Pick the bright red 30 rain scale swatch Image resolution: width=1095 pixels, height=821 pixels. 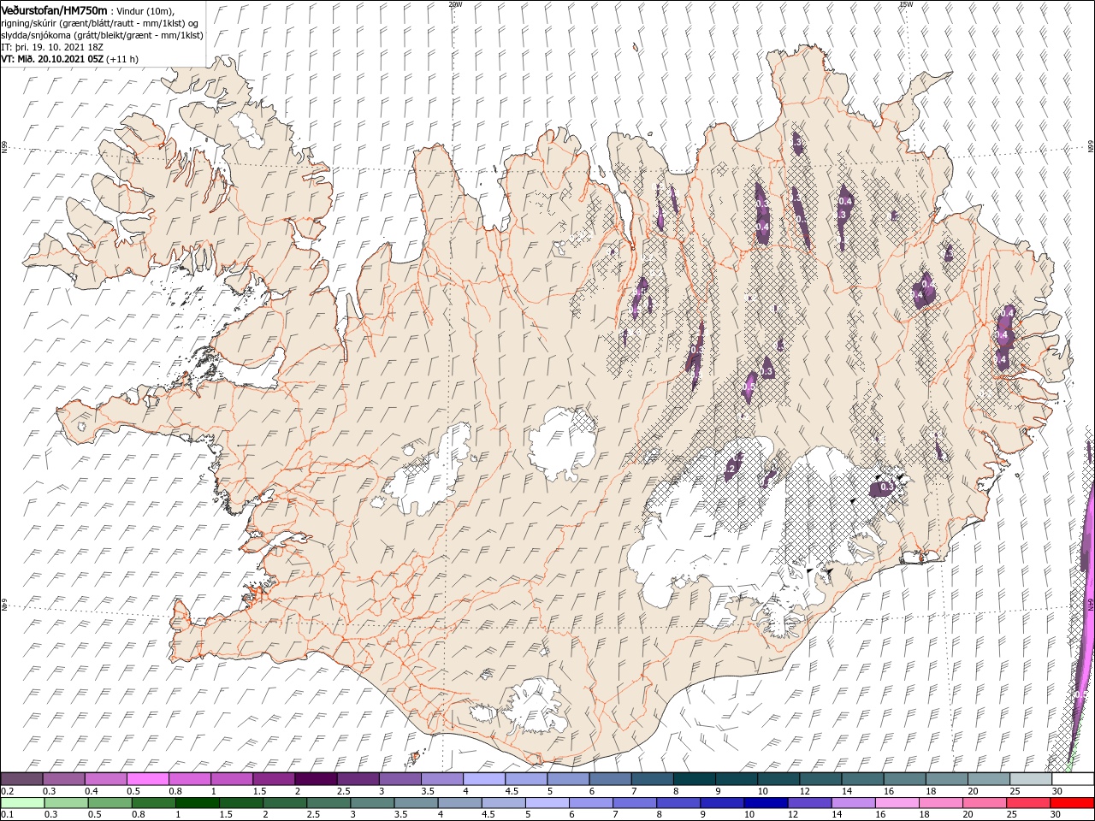click(x=1071, y=802)
